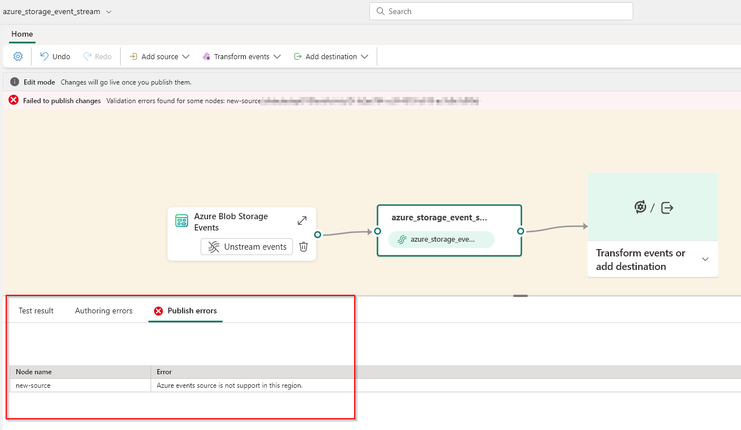Click the Undo button
This screenshot has width=741, height=430.
point(55,56)
